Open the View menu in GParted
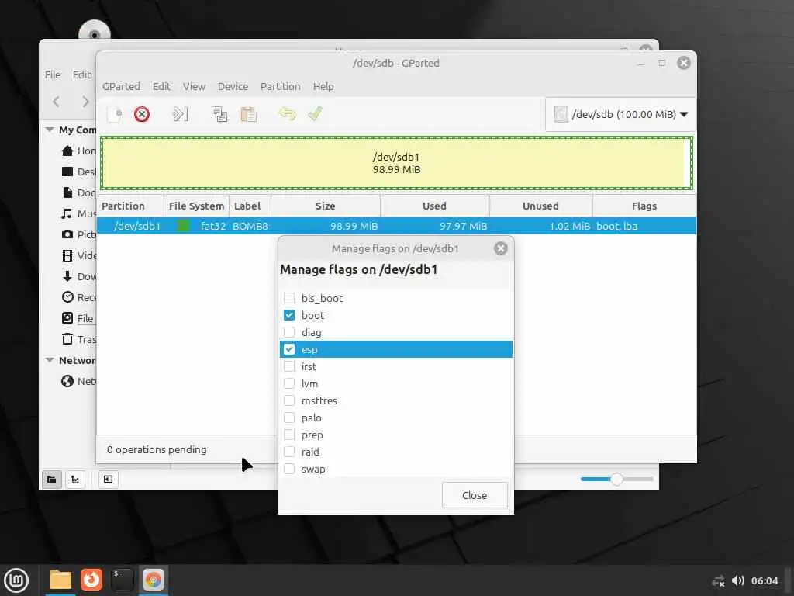The height and width of the screenshot is (596, 794). click(194, 87)
